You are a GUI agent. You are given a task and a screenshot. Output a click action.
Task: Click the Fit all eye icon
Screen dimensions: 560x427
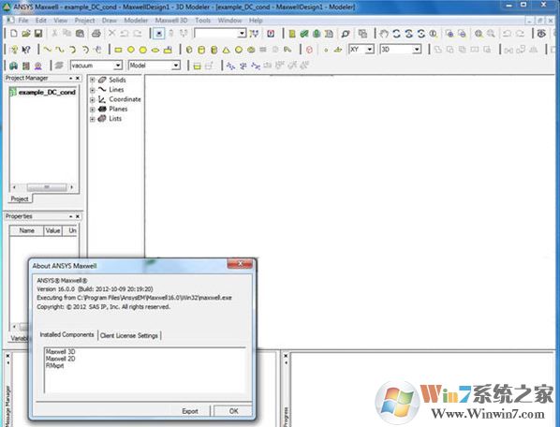pyautogui.click(x=541, y=34)
